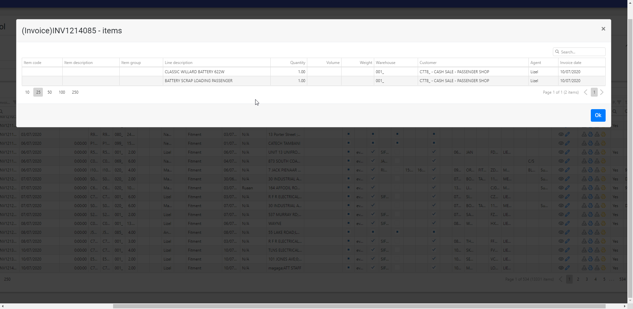Click yellow printer icon in 537 MURRAY row

click(x=603, y=215)
